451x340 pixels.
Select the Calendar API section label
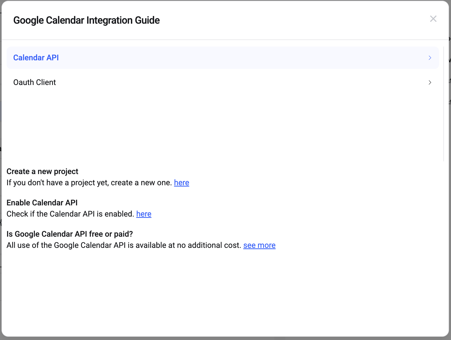(36, 58)
